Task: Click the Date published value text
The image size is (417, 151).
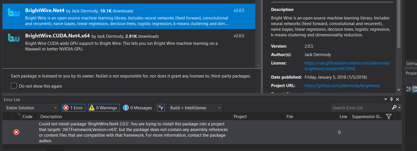Action: [336, 77]
